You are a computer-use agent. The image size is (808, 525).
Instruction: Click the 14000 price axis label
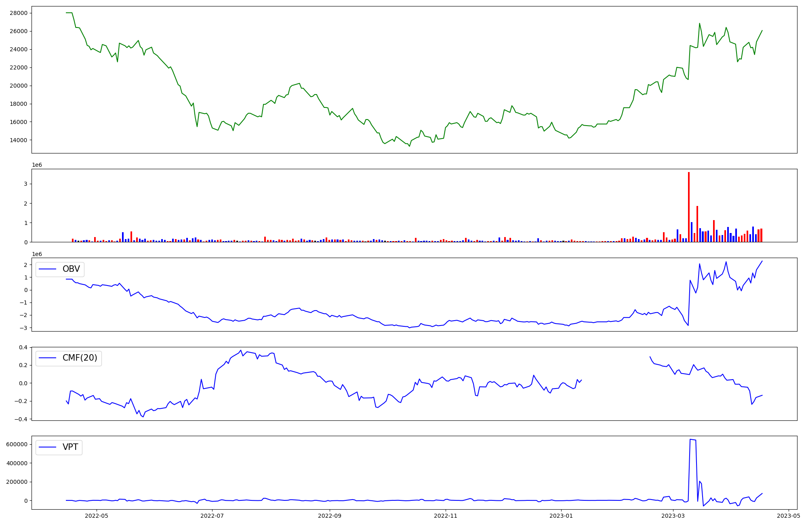coord(19,140)
